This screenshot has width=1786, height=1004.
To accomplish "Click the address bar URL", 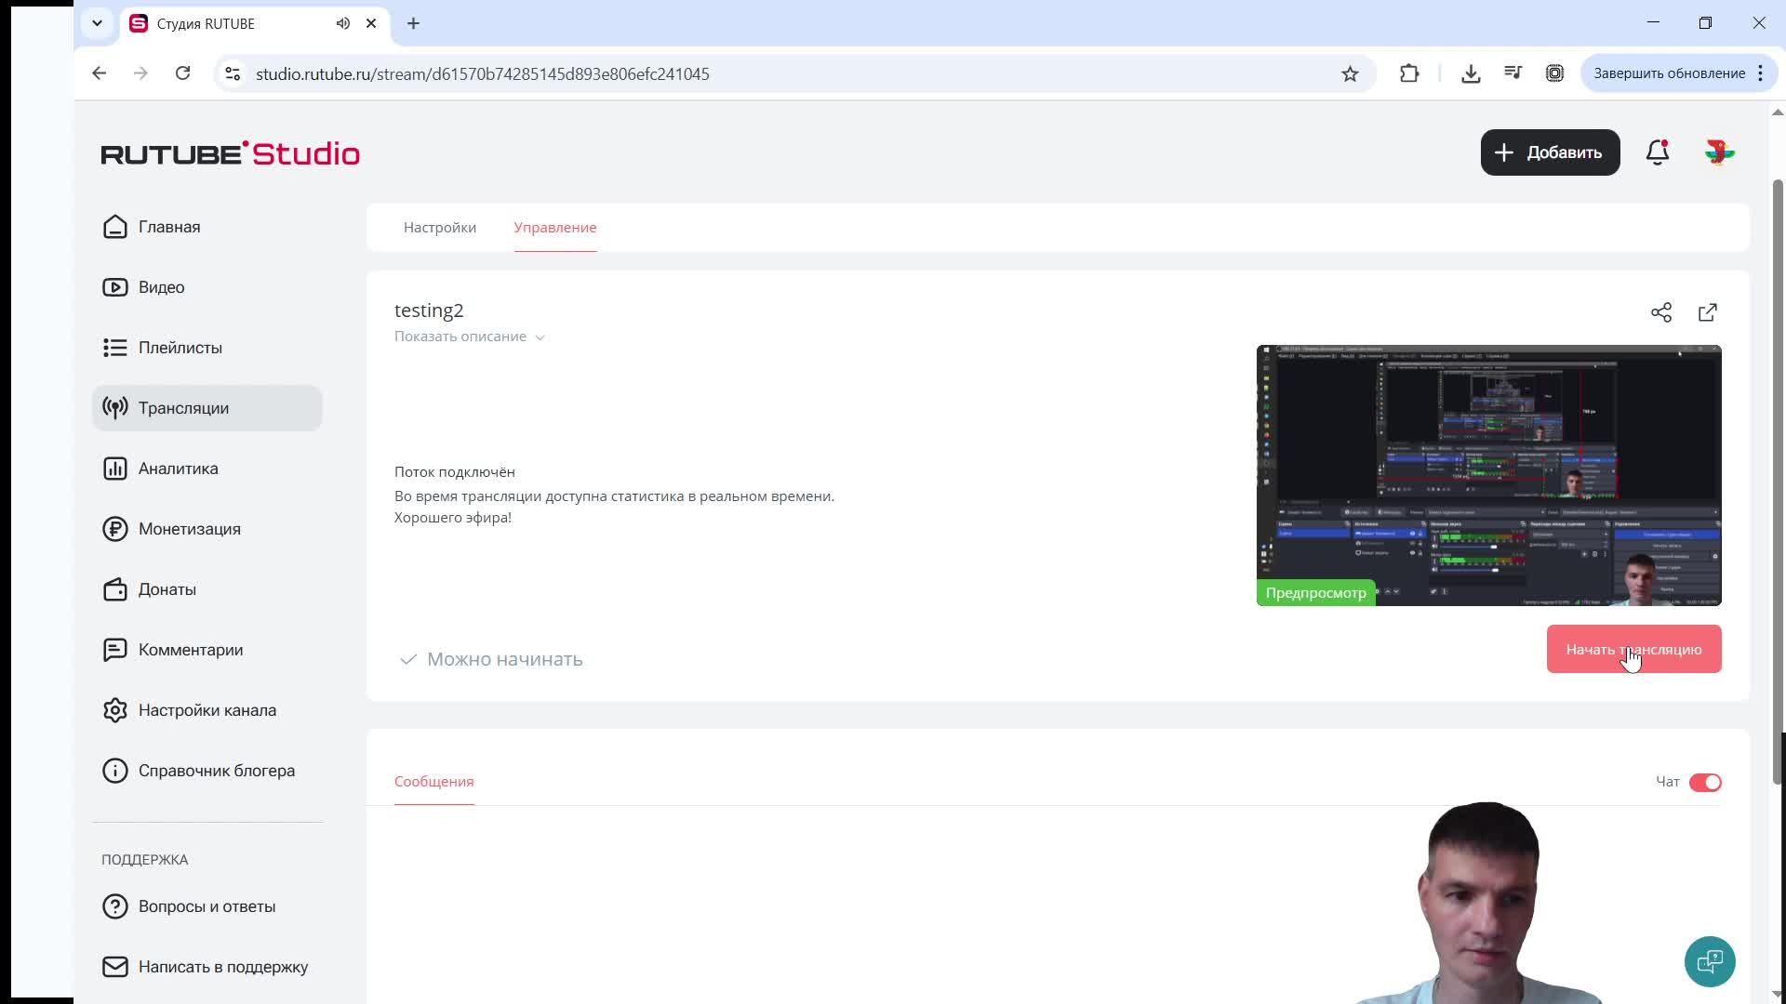I will [x=483, y=73].
